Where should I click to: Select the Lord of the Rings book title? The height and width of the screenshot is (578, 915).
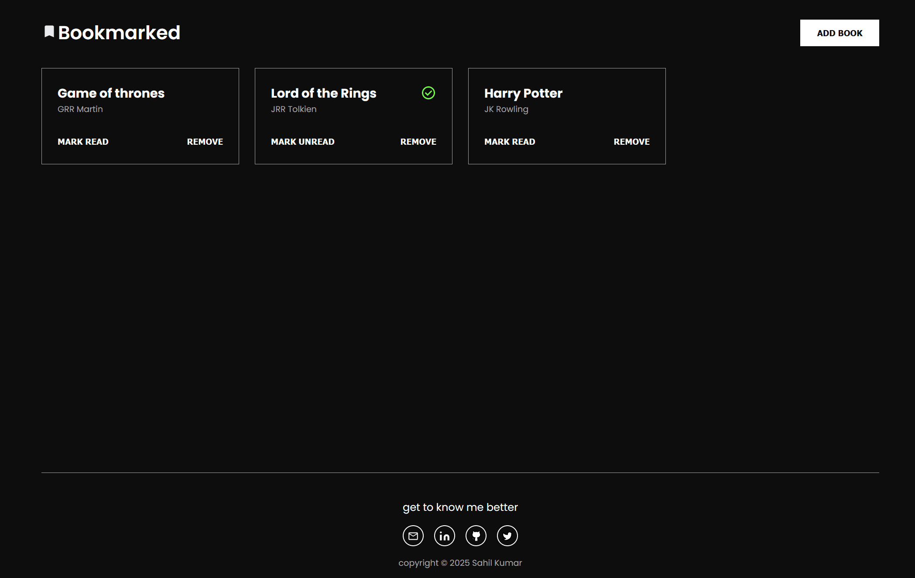tap(323, 93)
